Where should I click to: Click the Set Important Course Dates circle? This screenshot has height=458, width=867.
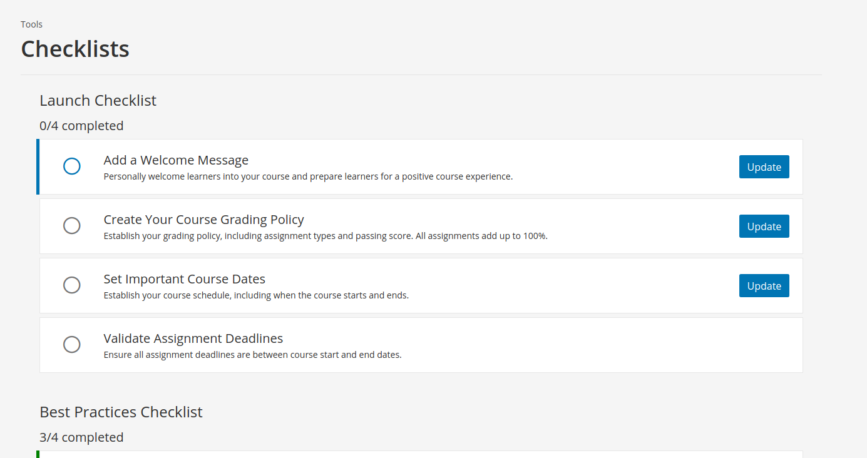(72, 285)
